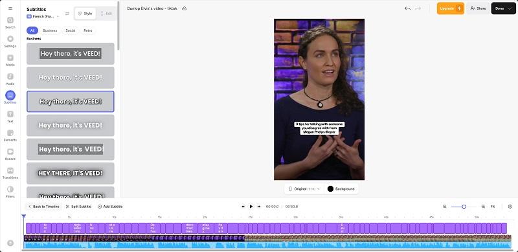Click the video thumbnail track in timeline
The width and height of the screenshot is (518, 252).
pos(267,238)
